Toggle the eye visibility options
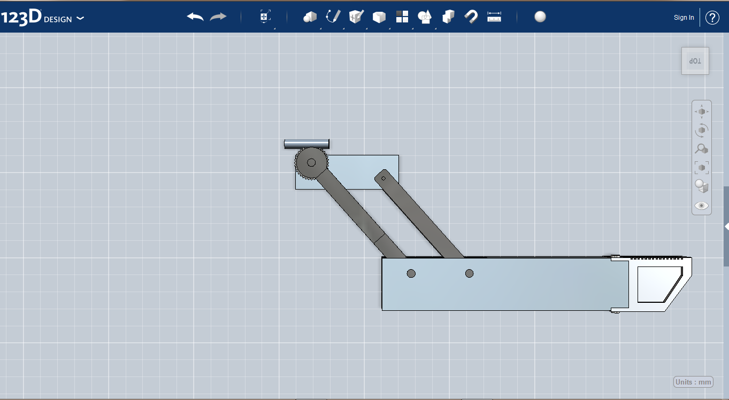The image size is (729, 400). click(x=702, y=206)
